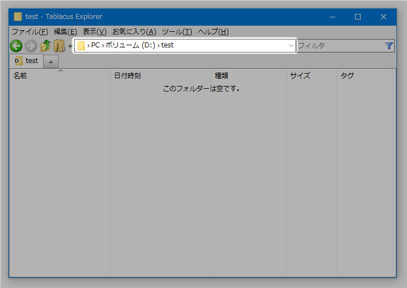Viewport: 407px width, 288px height.
Task: Click the ボリューム (D:) breadcrumb
Action: click(x=130, y=45)
